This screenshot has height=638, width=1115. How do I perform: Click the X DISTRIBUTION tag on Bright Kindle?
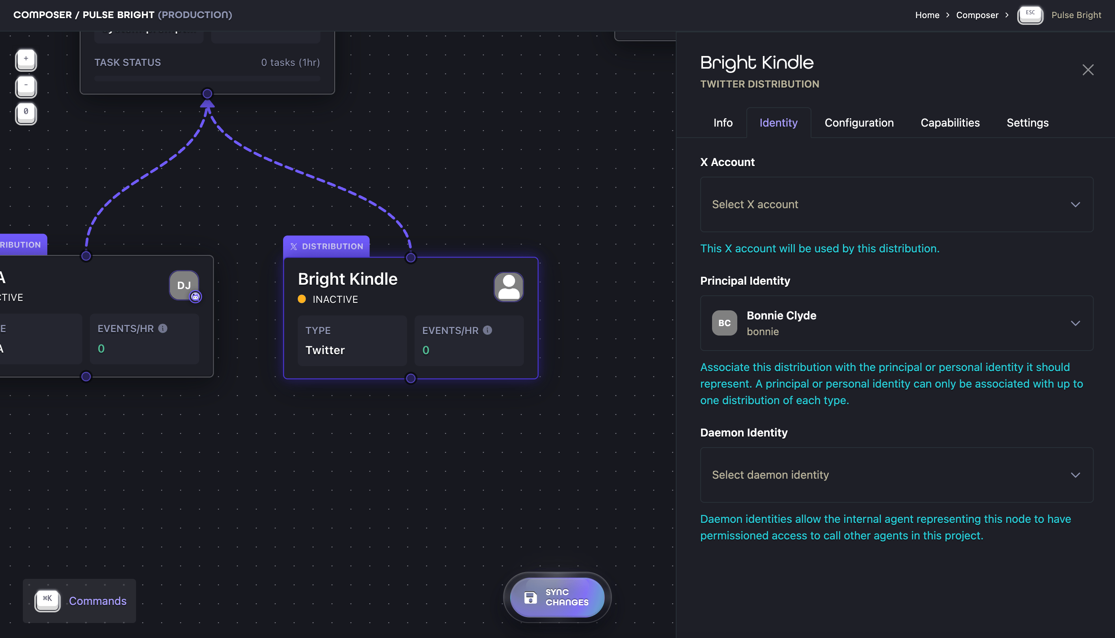click(326, 246)
